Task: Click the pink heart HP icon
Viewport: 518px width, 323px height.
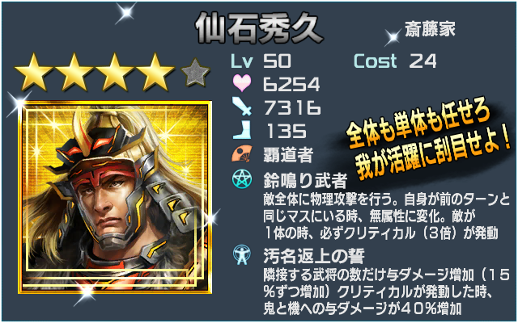Action: pos(242,83)
